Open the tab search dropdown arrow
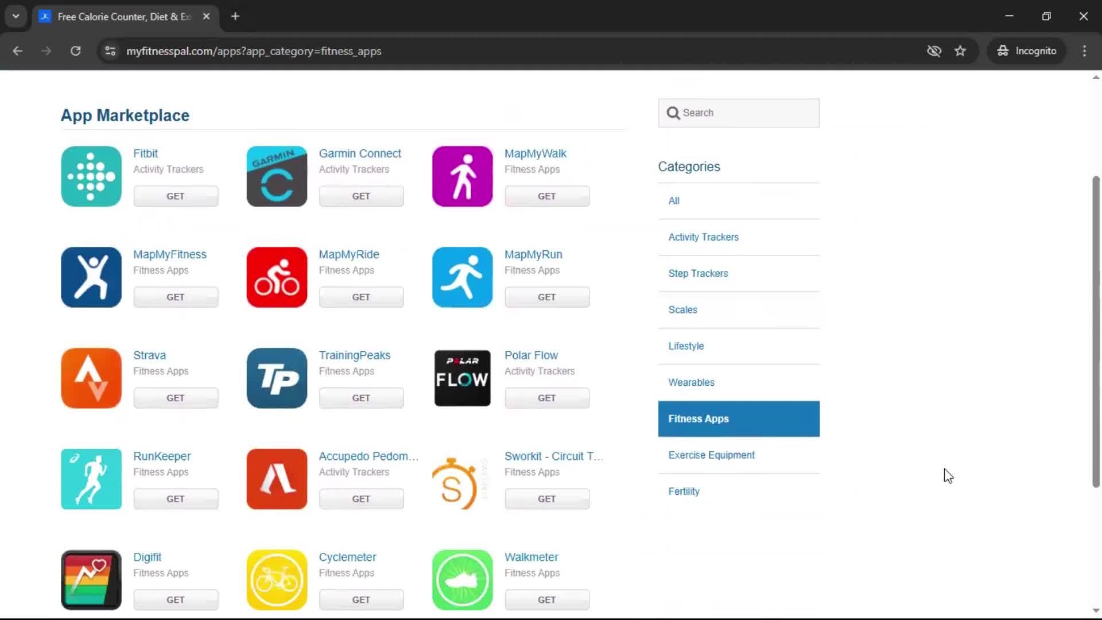Screen dimensions: 1102x620 point(15,16)
